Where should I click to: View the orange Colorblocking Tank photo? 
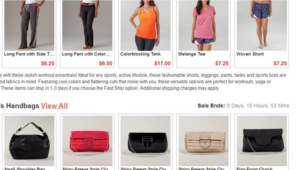coord(146,25)
